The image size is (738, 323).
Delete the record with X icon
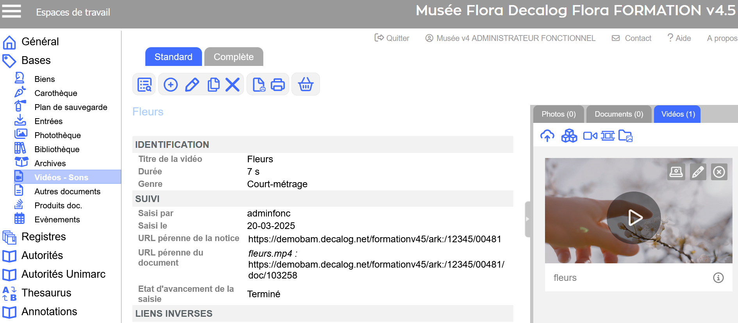pyautogui.click(x=232, y=85)
